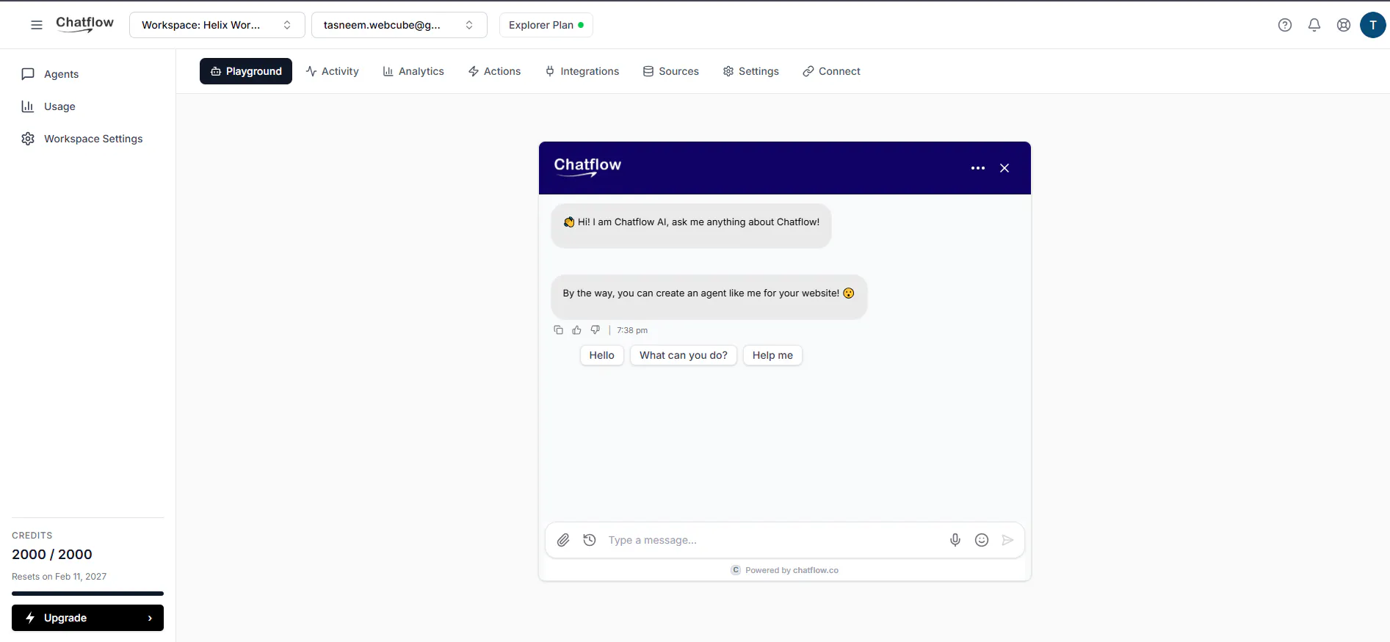This screenshot has width=1390, height=642.
Task: Click the 7:38 pm timestamp
Action: pyautogui.click(x=632, y=330)
